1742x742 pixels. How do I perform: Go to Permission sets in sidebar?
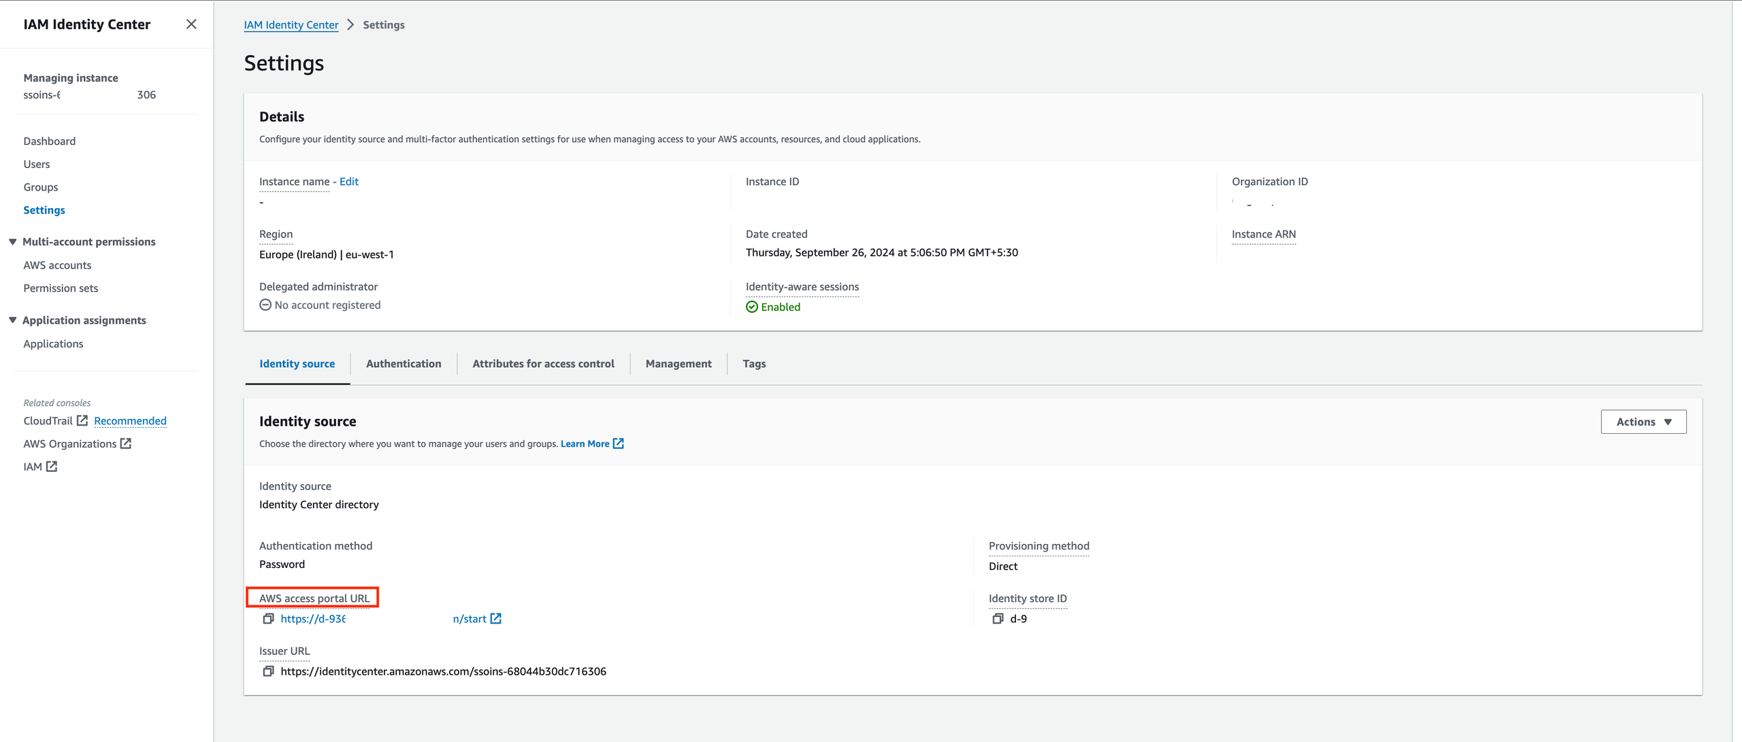pyautogui.click(x=61, y=288)
